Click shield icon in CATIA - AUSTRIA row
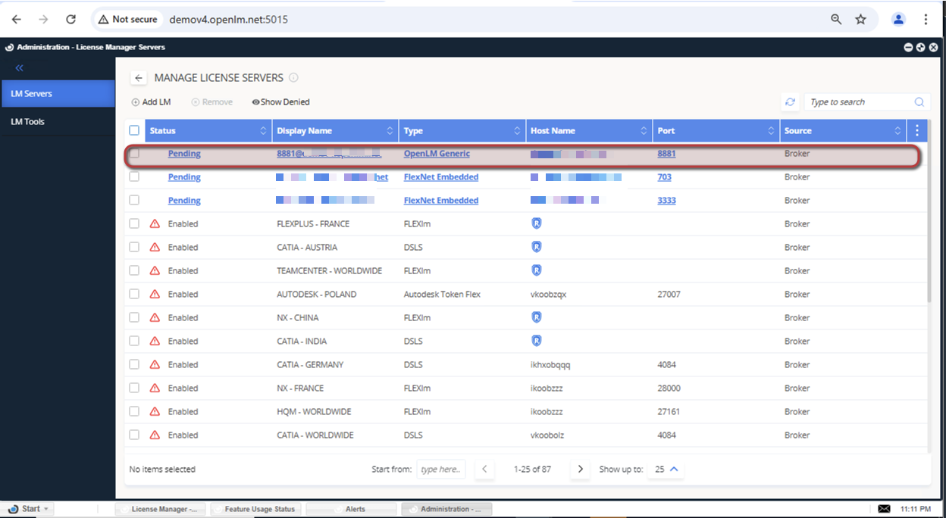The image size is (946, 518). [x=537, y=248]
